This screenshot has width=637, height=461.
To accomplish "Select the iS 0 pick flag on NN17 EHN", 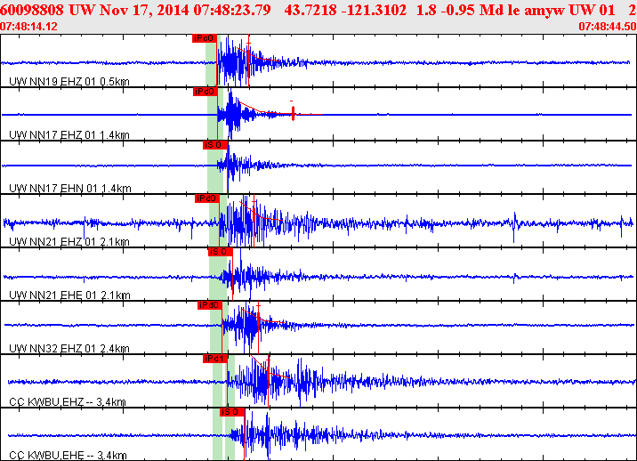I will click(x=215, y=145).
